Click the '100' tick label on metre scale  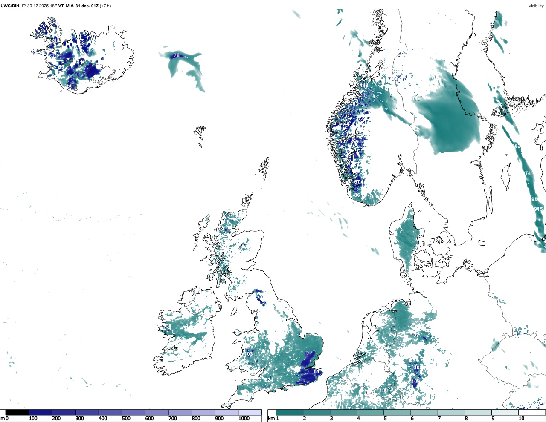click(33, 419)
